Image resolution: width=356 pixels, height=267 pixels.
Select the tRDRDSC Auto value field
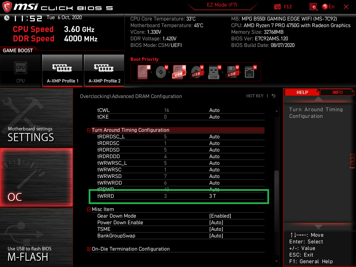[214, 143]
